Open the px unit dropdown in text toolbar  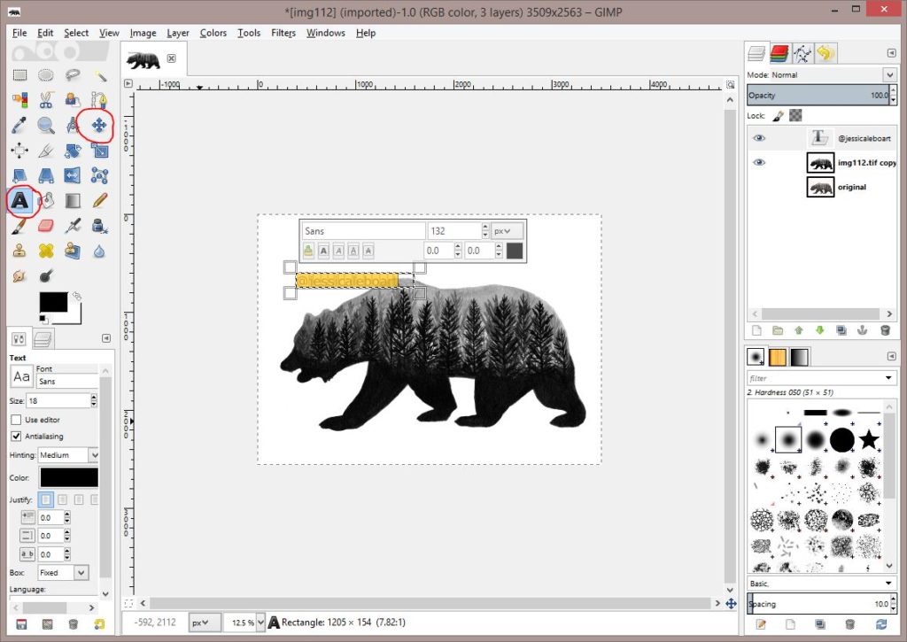(x=508, y=231)
